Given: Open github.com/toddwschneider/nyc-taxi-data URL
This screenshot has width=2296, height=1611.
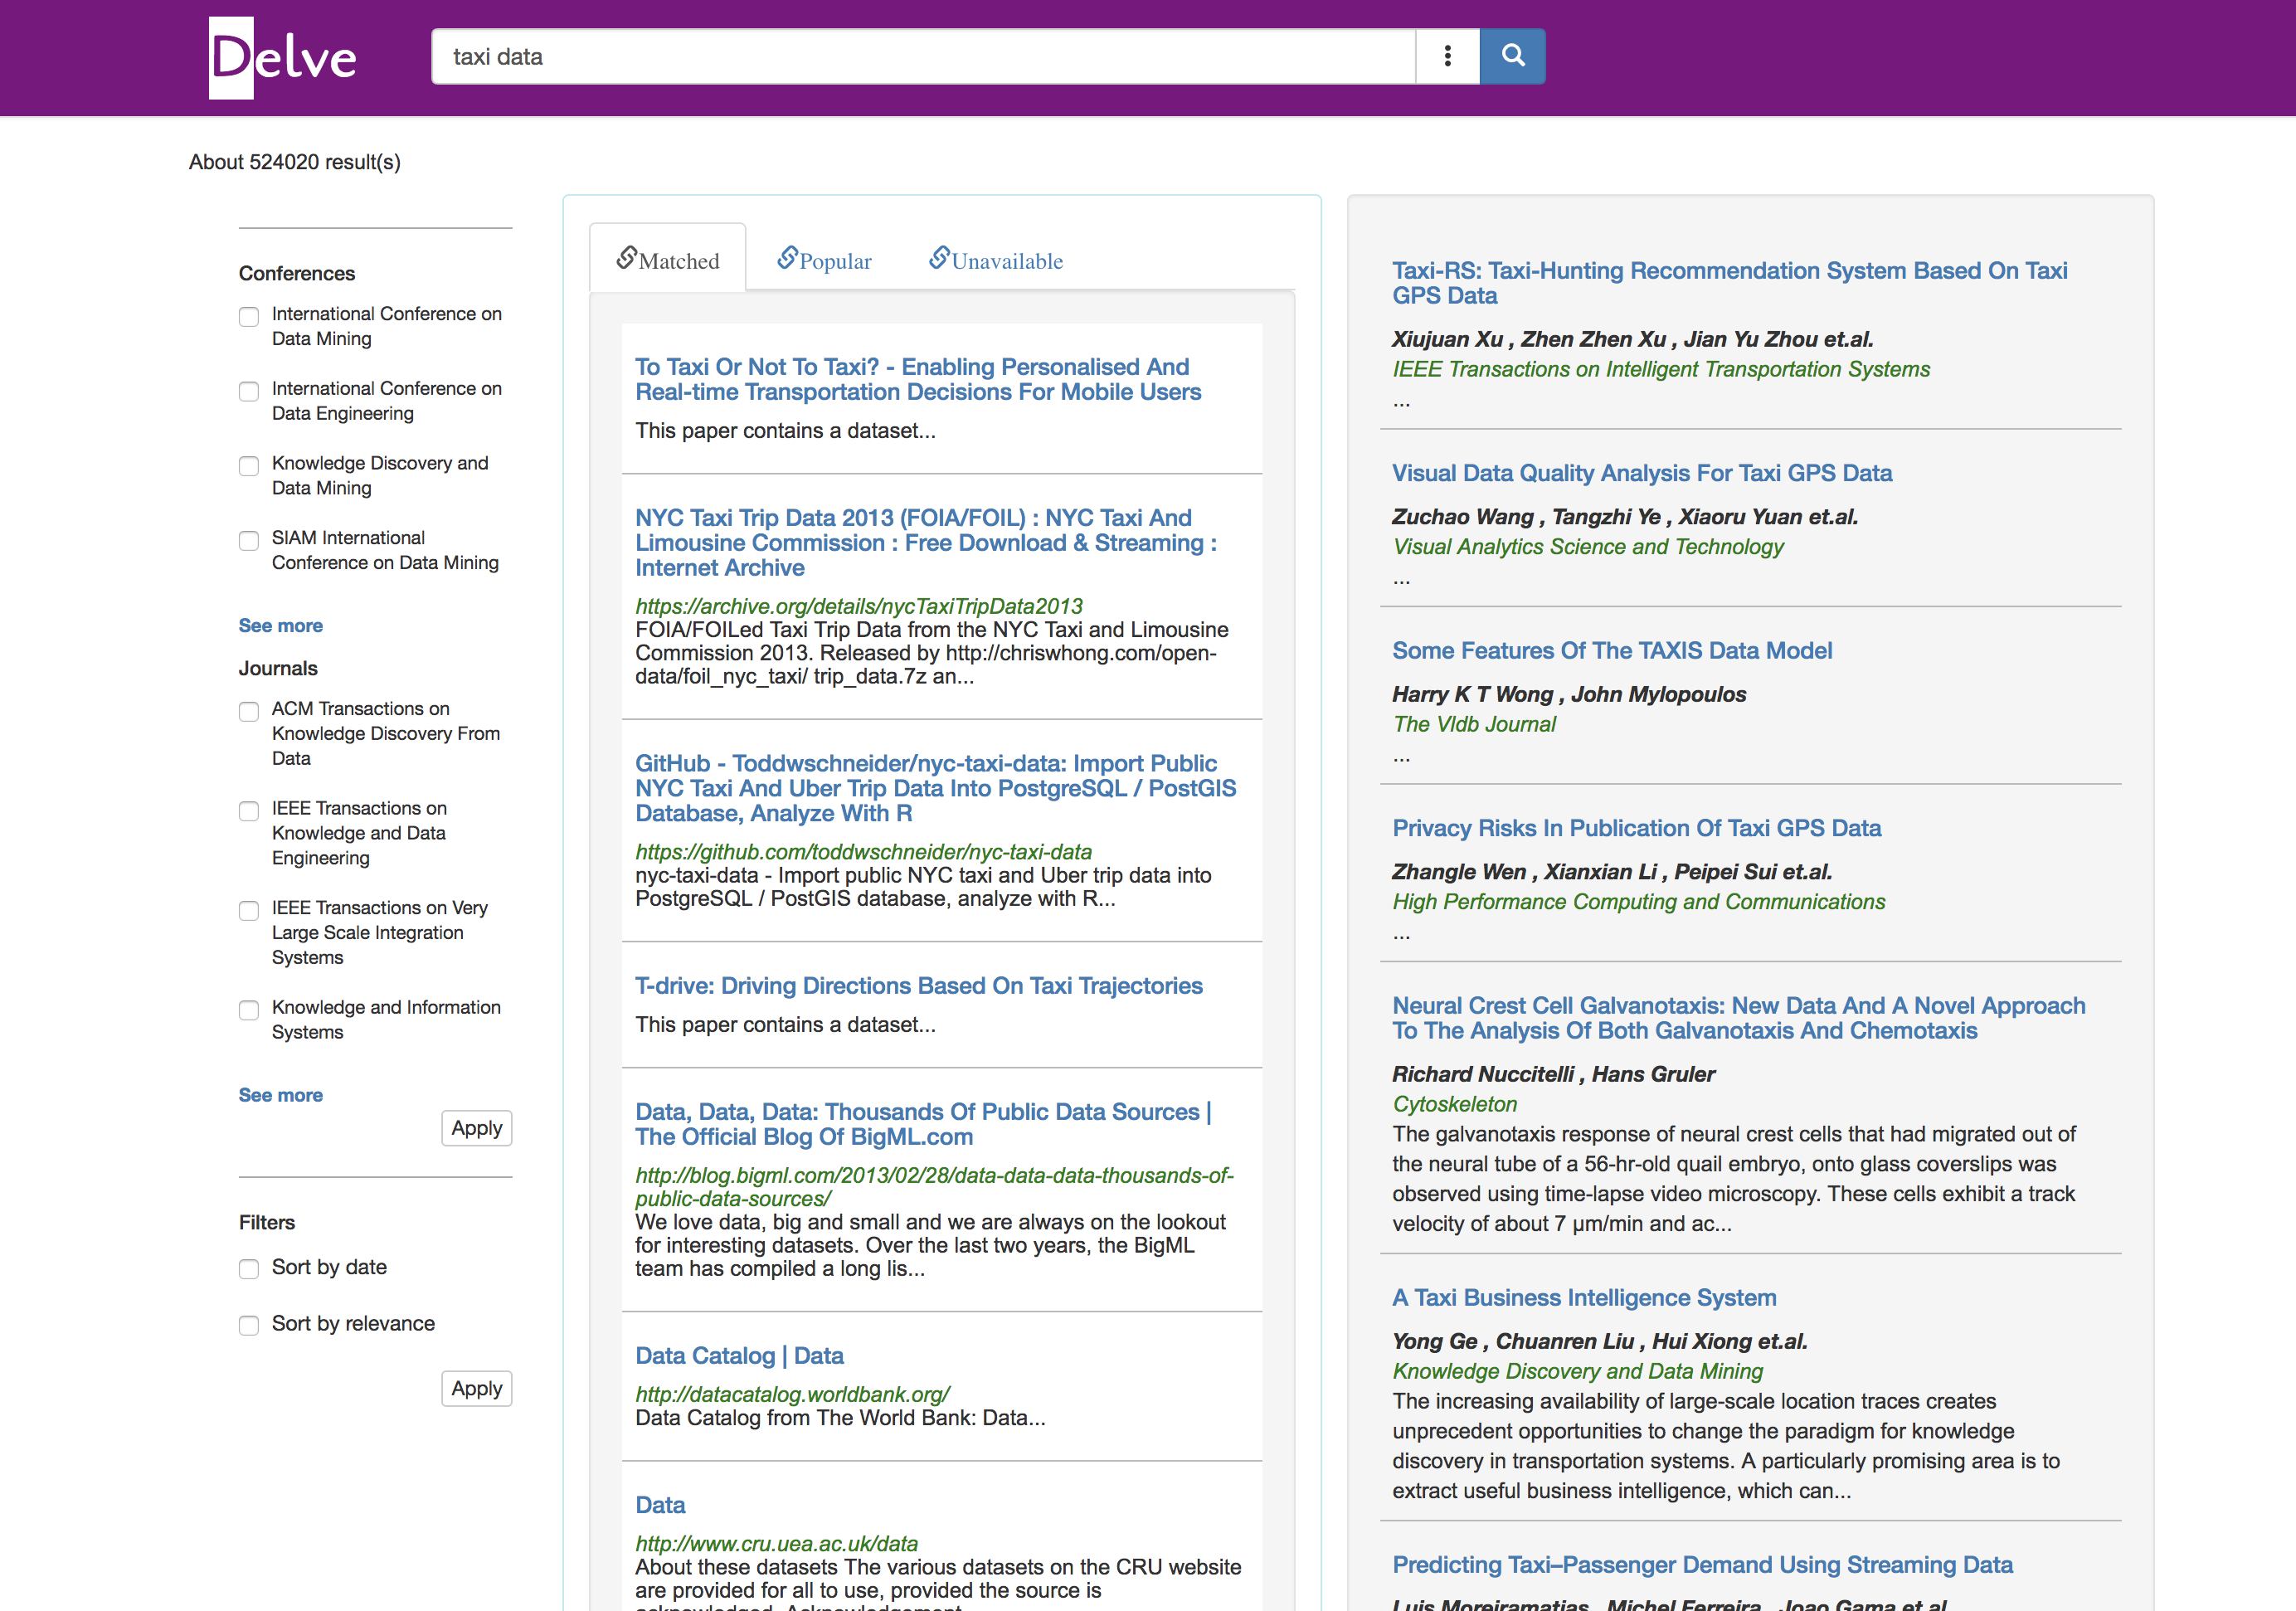Looking at the screenshot, I should 864,852.
